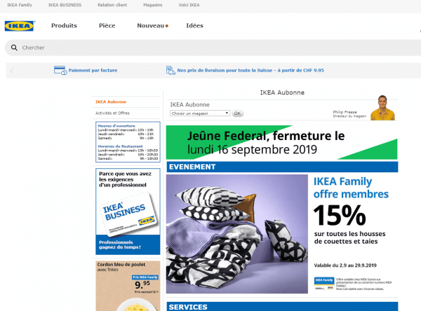Image resolution: width=421 pixels, height=311 pixels.
Task: Click the IKEA Family badge icon
Action: (x=324, y=284)
